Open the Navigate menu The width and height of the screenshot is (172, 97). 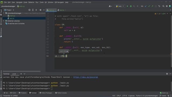(x=19, y=2)
